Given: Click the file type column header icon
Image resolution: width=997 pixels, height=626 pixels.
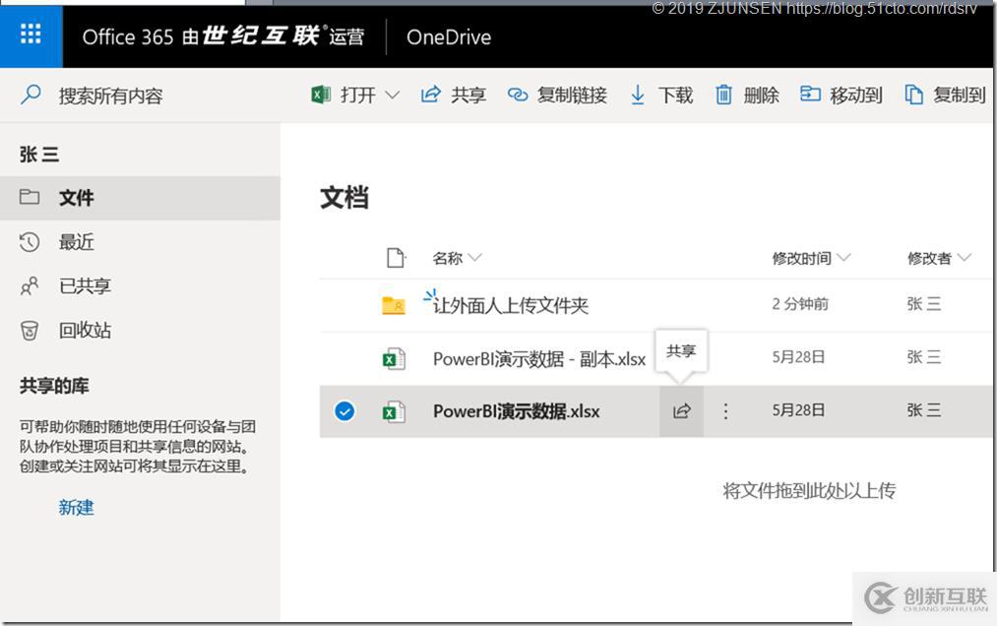Looking at the screenshot, I should pos(396,258).
